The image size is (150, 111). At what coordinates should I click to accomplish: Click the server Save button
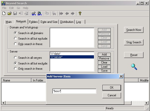click(x=104, y=71)
